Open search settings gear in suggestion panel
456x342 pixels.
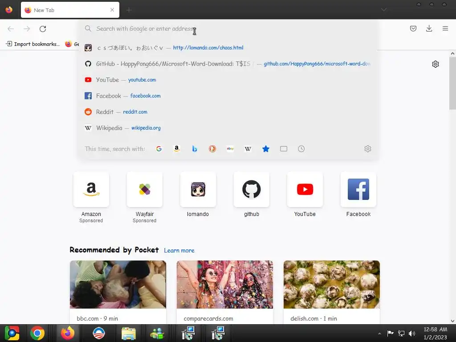pos(367,149)
